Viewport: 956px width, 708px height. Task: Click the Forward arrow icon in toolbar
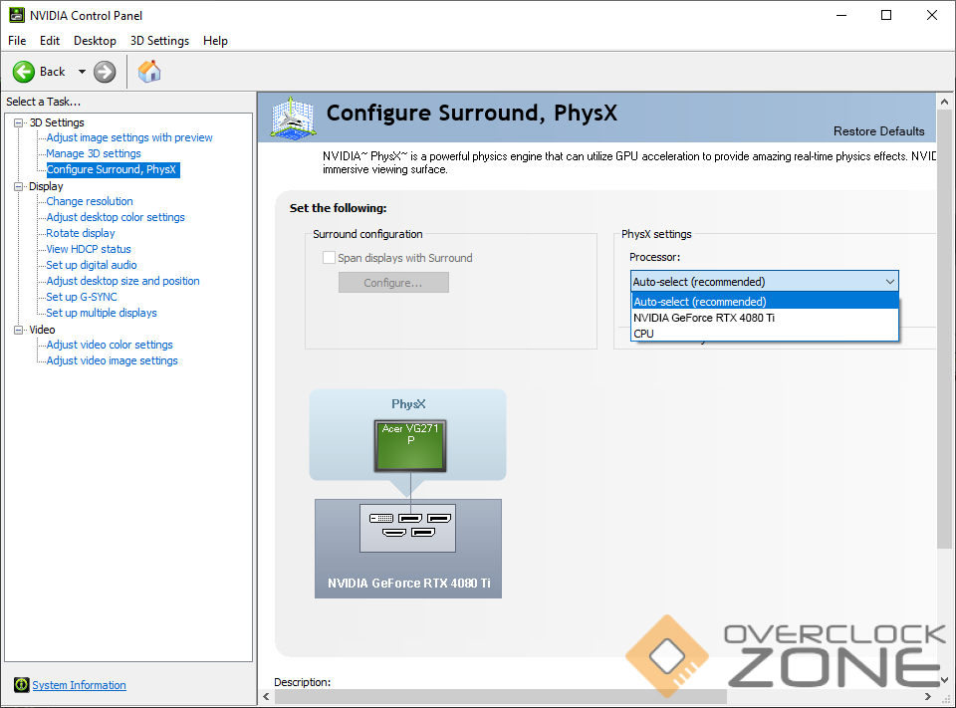tap(105, 72)
